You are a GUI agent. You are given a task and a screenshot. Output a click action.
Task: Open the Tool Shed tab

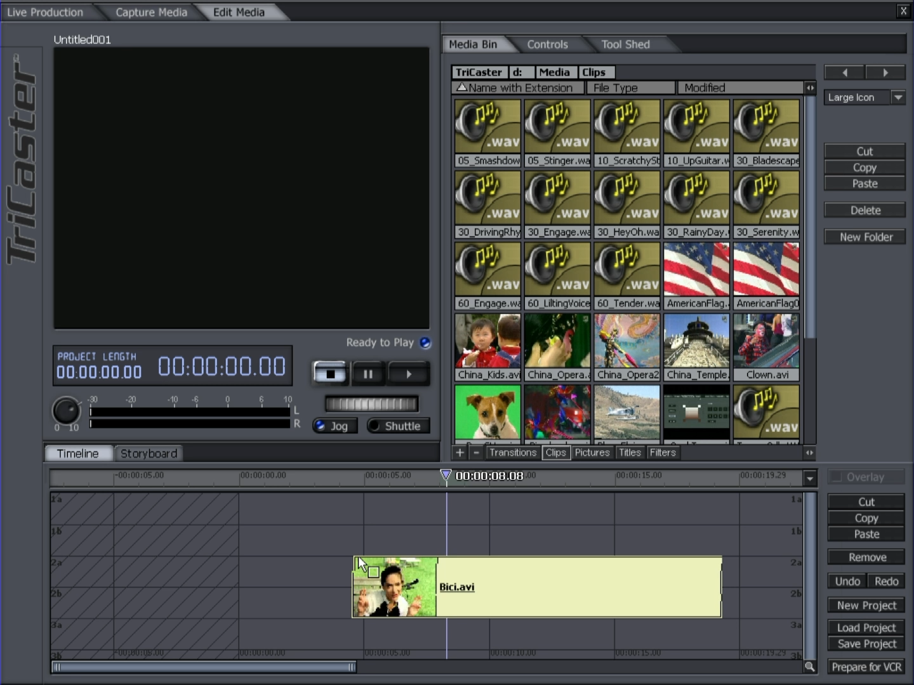(626, 44)
